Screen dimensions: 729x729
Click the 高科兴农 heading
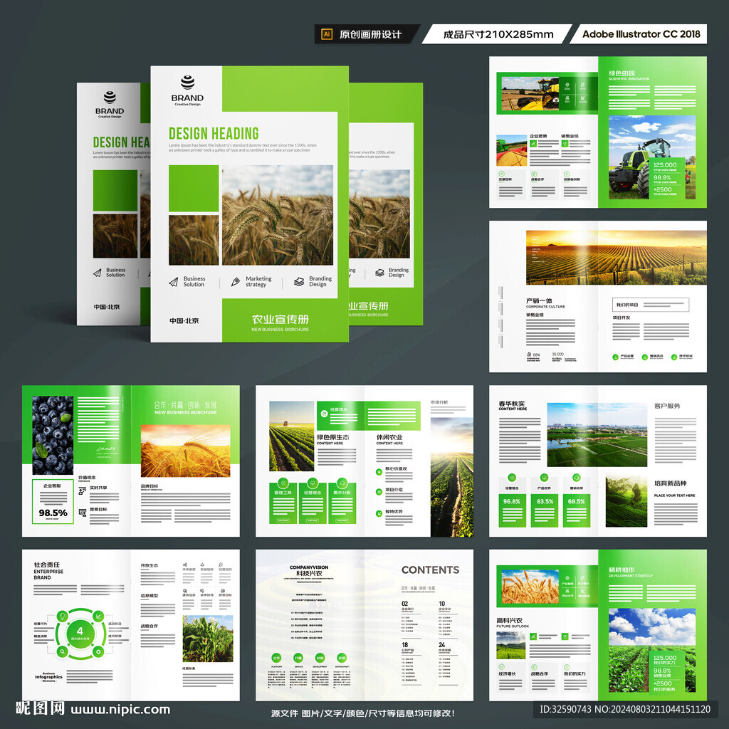point(509,621)
